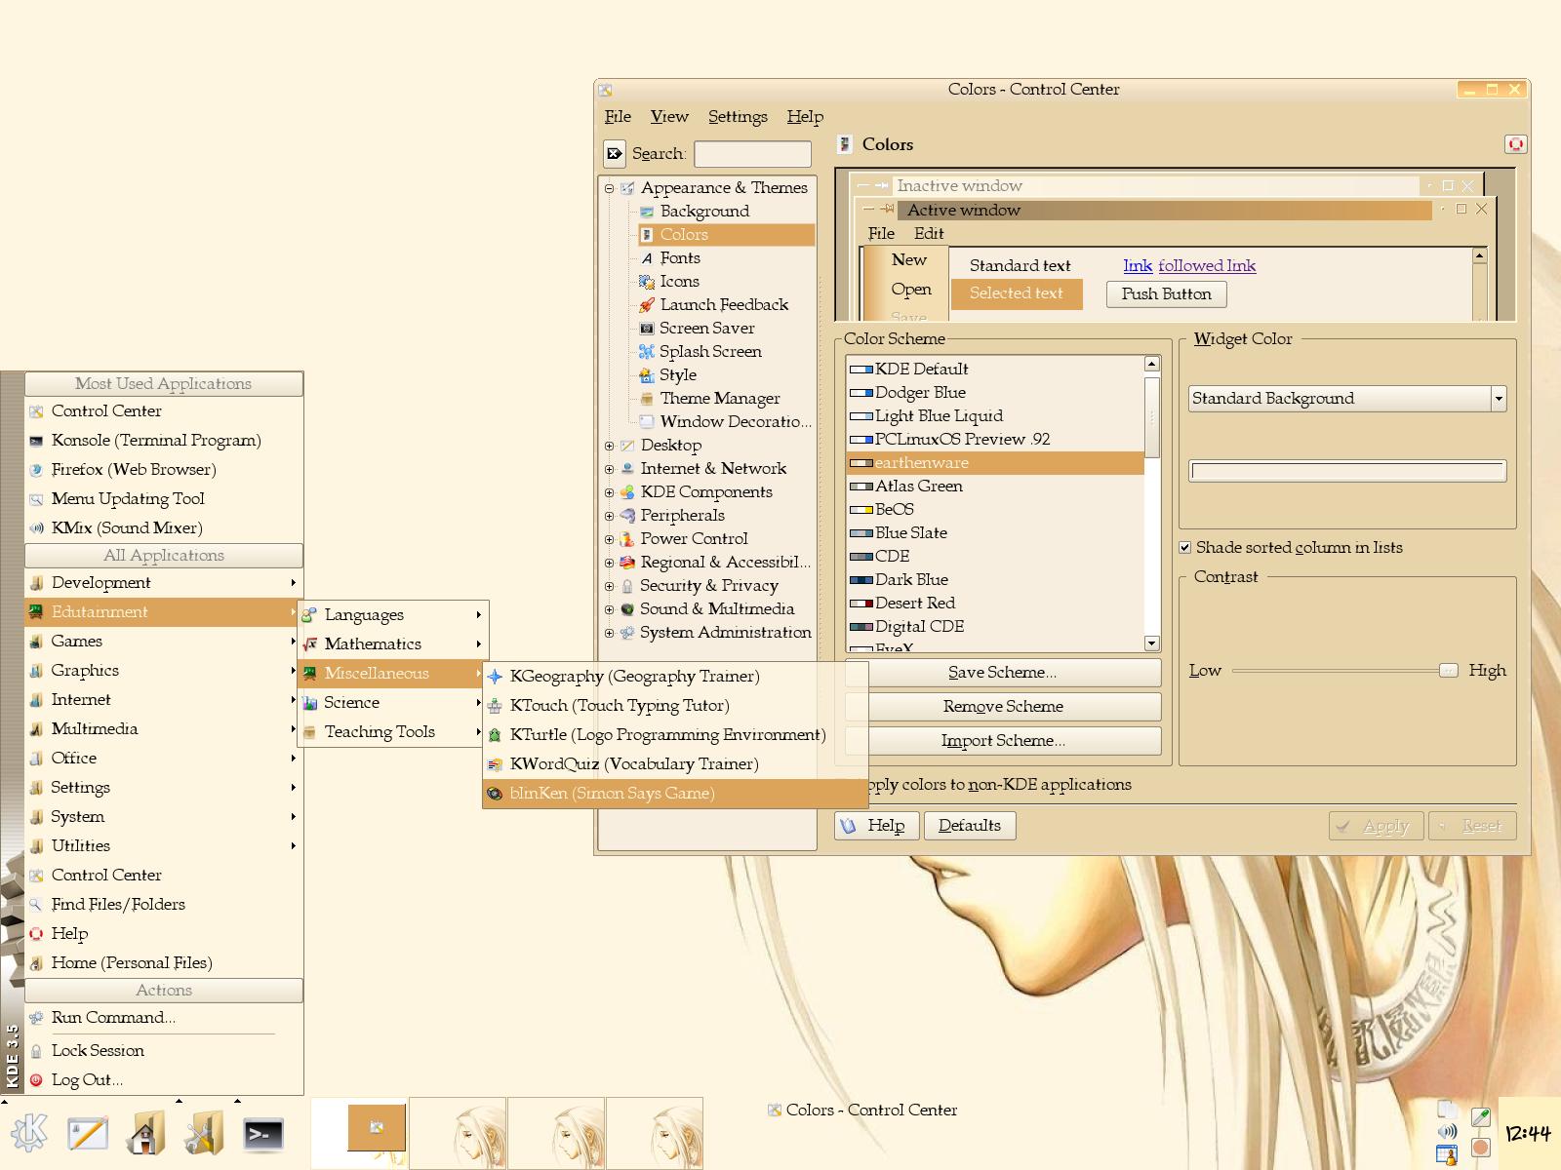Image resolution: width=1561 pixels, height=1170 pixels.
Task: Open Konsole Terminal Program menu entry
Action: click(163, 440)
